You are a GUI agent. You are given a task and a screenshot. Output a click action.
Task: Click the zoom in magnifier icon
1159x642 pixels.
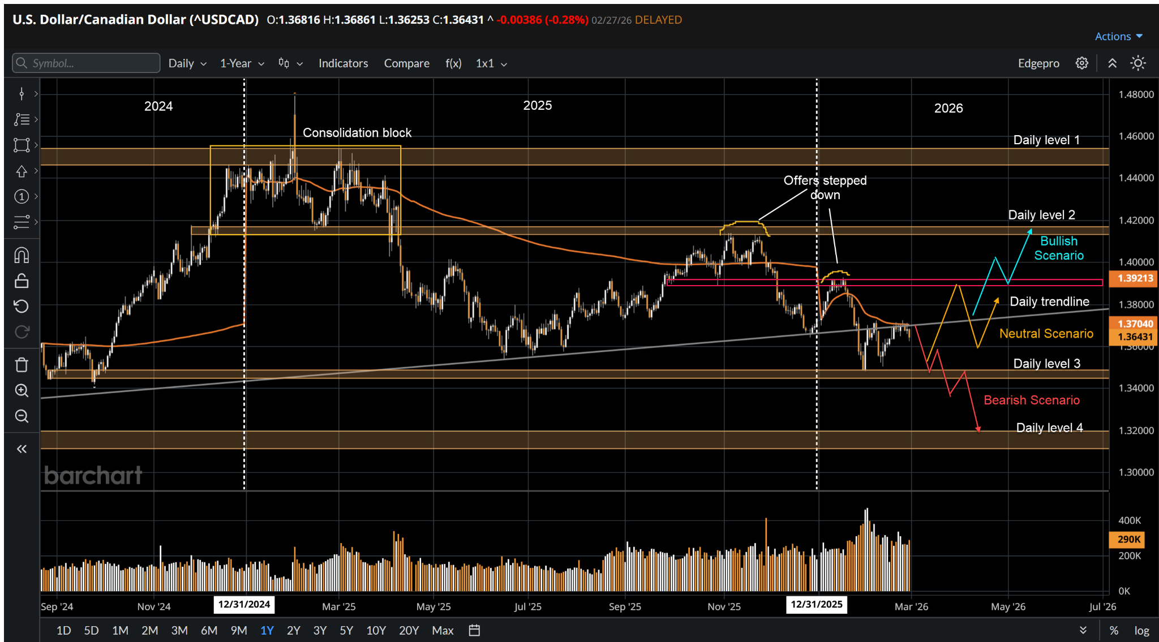[22, 391]
